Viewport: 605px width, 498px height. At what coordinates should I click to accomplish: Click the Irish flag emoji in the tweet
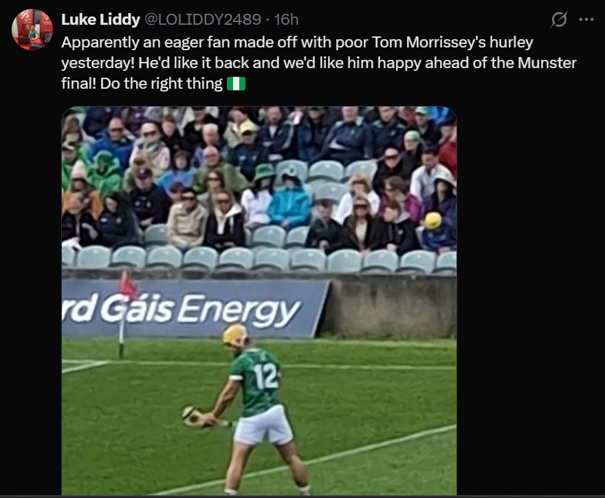pyautogui.click(x=236, y=84)
